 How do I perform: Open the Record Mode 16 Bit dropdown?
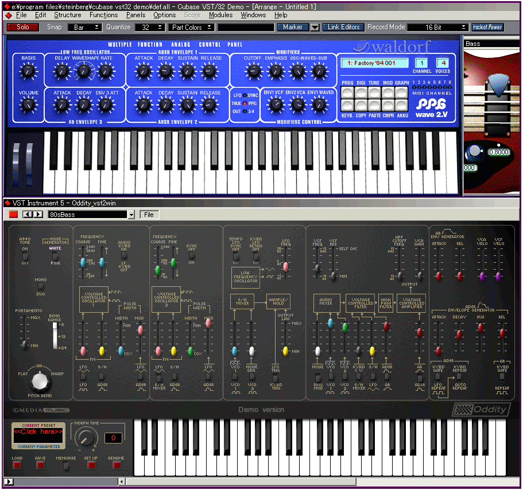(463, 26)
